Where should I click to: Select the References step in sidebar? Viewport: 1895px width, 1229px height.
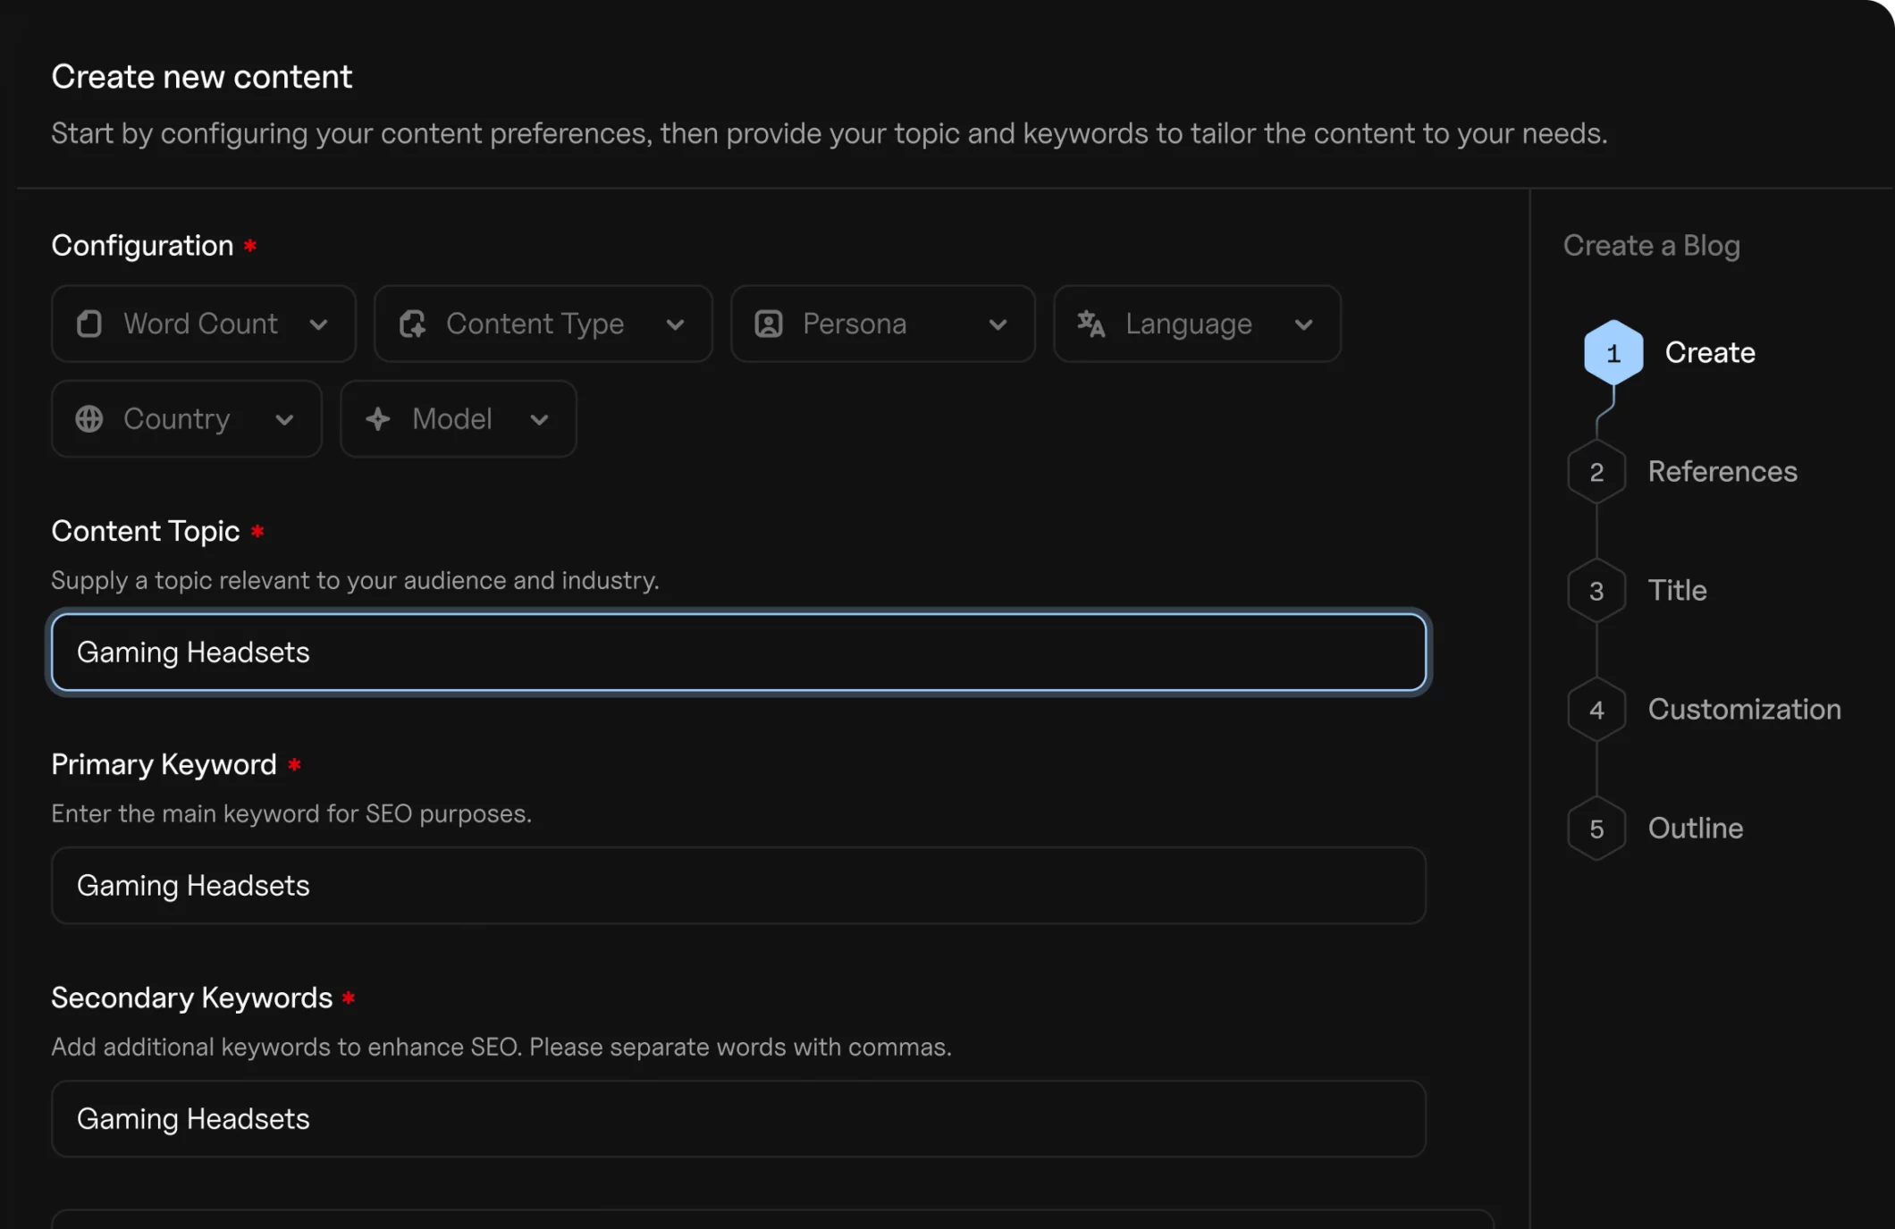(x=1722, y=471)
